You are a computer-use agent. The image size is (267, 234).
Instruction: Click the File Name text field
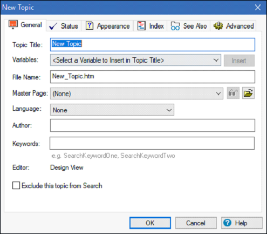point(153,77)
